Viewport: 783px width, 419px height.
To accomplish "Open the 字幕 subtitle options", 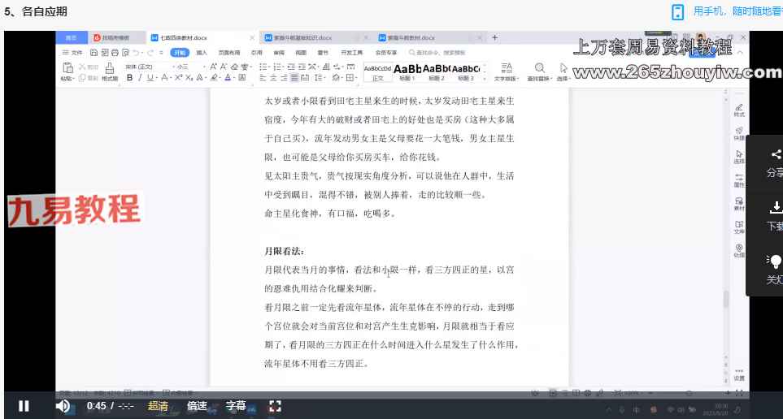I will [236, 406].
